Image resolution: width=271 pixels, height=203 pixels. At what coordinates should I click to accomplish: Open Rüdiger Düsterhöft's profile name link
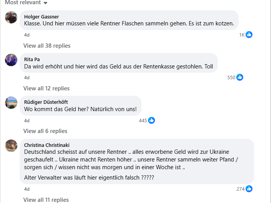tap(46, 102)
